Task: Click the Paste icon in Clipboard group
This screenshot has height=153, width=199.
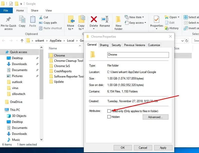Action: click(x=33, y=19)
